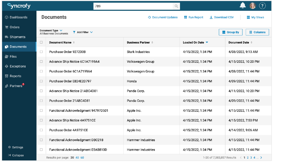Open Functional Acknowledgment DBC218 document
282x162 pixels.
pyautogui.click(x=76, y=140)
